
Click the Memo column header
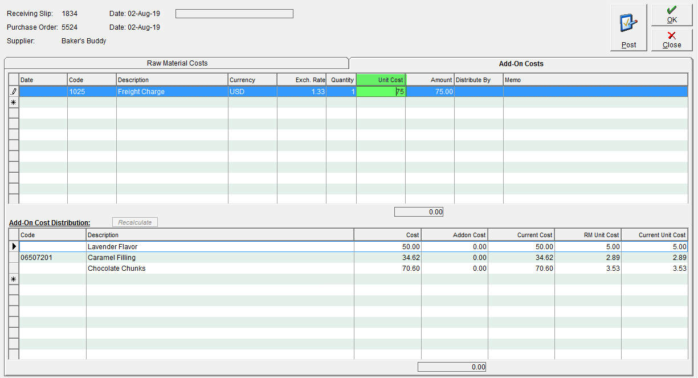[595, 80]
